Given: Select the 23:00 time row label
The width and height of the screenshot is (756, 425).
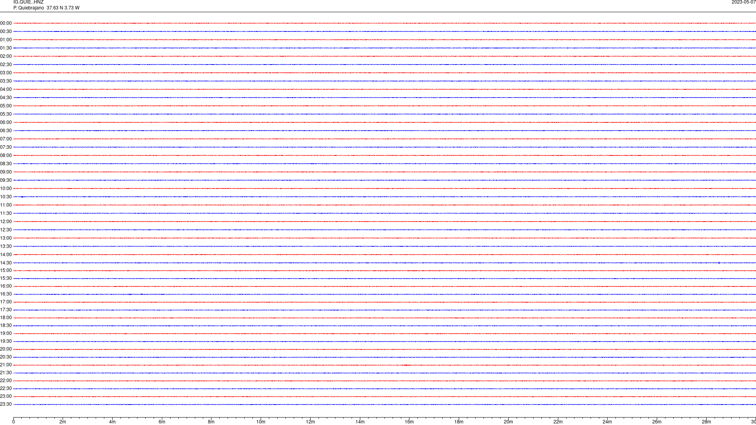Looking at the screenshot, I should coord(6,396).
